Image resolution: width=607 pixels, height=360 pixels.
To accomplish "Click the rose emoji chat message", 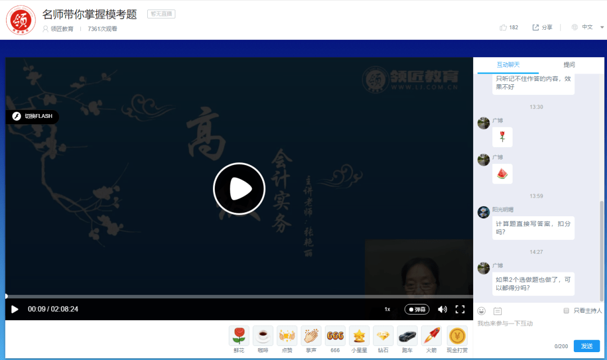I will 502,137.
